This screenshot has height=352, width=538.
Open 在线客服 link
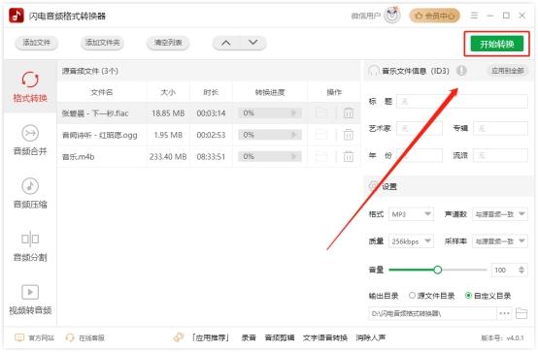[85, 338]
